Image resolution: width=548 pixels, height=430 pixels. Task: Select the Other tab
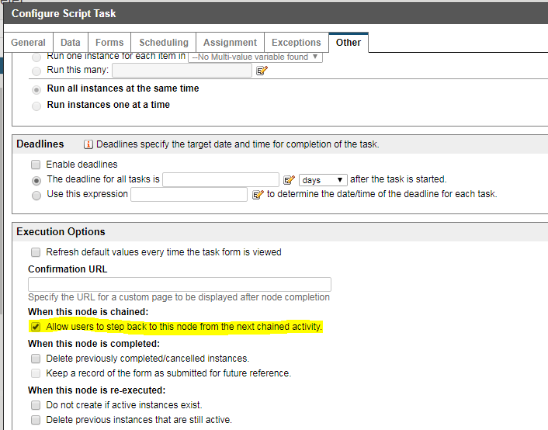click(349, 42)
